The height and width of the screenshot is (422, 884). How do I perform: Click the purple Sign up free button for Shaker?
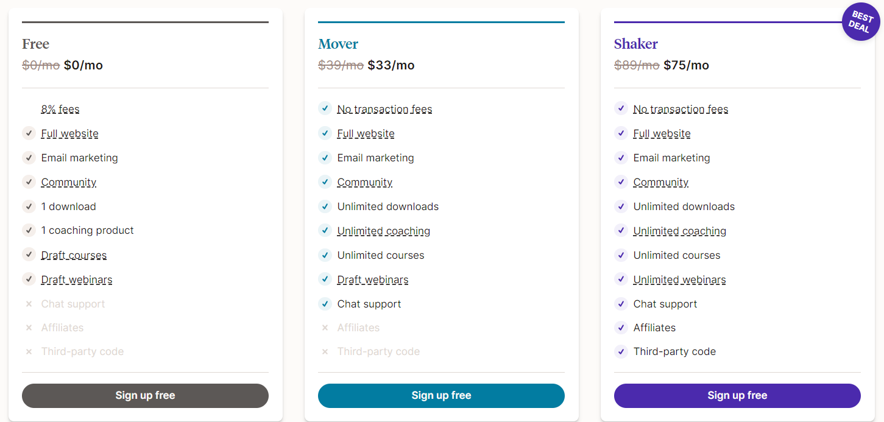pyautogui.click(x=737, y=395)
